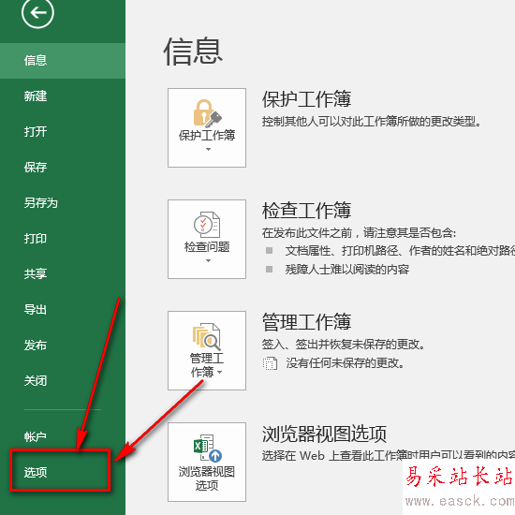Expand the 管理工作簿 dropdown arrow
This screenshot has height=515, width=515.
(220, 372)
